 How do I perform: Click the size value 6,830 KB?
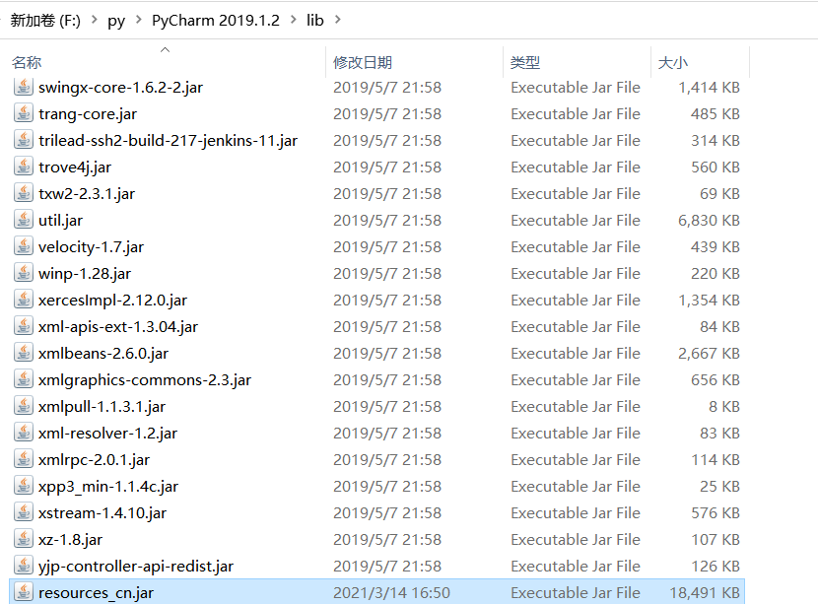click(x=709, y=221)
